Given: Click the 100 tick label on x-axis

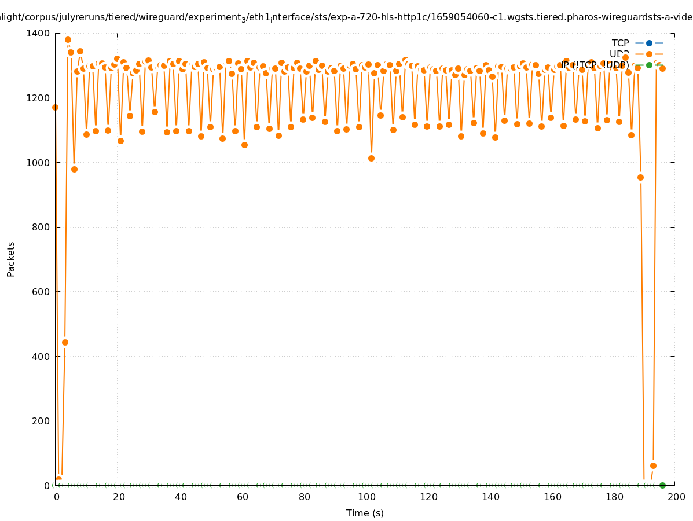Looking at the screenshot, I should click(365, 497).
